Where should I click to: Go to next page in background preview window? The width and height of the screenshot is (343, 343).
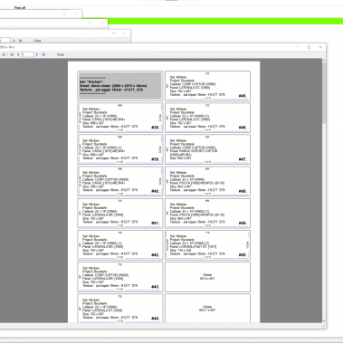pyautogui.click(x=14, y=41)
